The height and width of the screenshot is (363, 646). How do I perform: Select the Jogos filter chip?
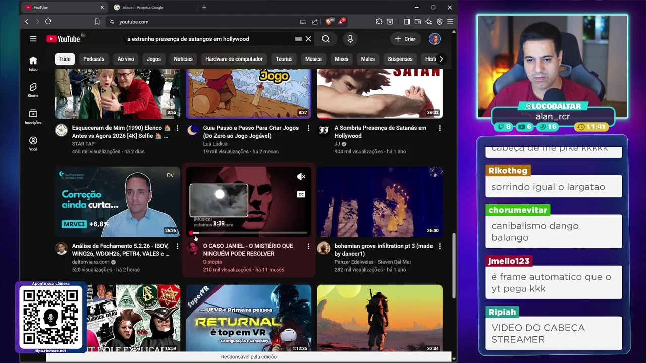[154, 59]
